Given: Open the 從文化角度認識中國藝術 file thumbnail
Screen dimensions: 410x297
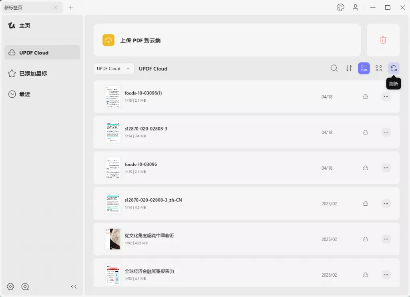Looking at the screenshot, I should (x=113, y=239).
